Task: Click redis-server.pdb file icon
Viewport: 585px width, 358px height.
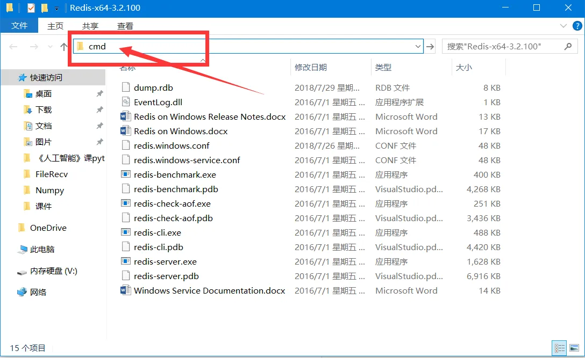Action: [x=126, y=276]
